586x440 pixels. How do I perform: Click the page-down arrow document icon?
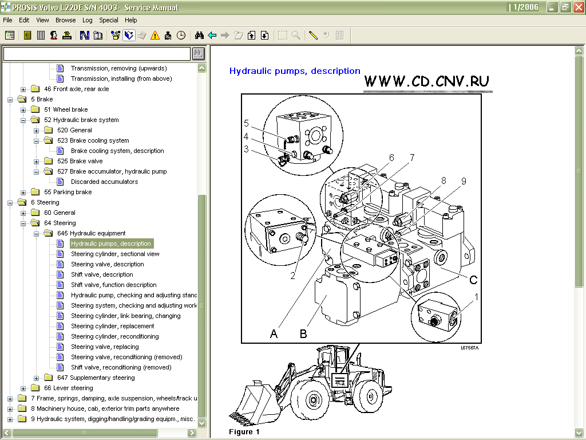click(264, 36)
